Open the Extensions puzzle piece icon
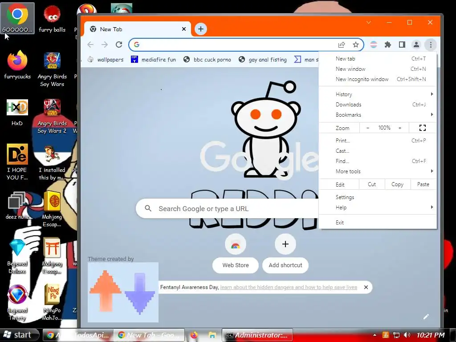456x342 pixels. pyautogui.click(x=388, y=45)
